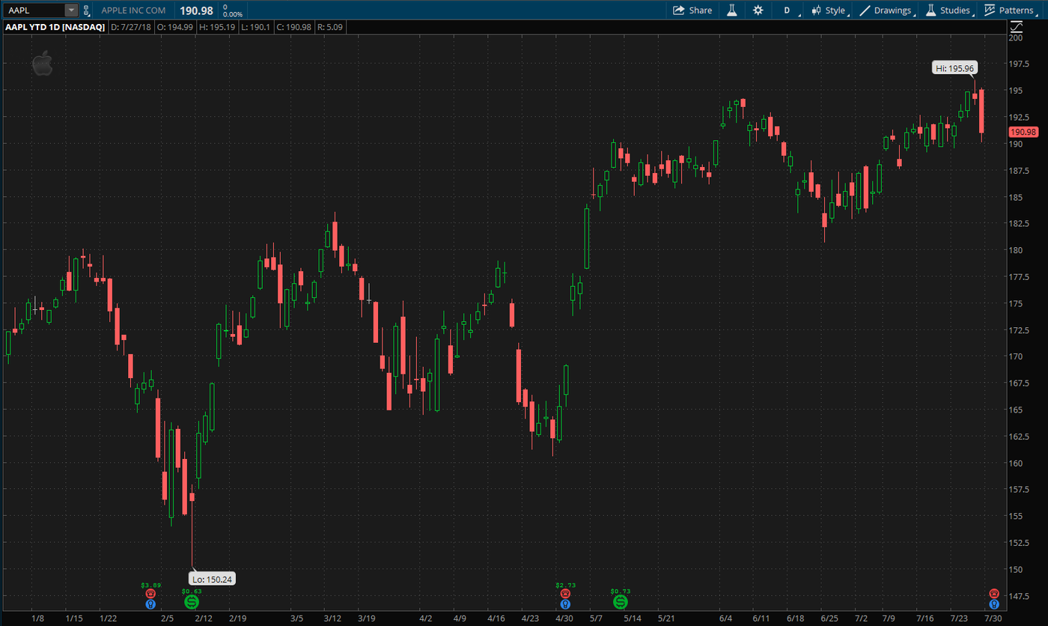Click the 6/25 date axis label
Image resolution: width=1048 pixels, height=626 pixels.
[829, 619]
